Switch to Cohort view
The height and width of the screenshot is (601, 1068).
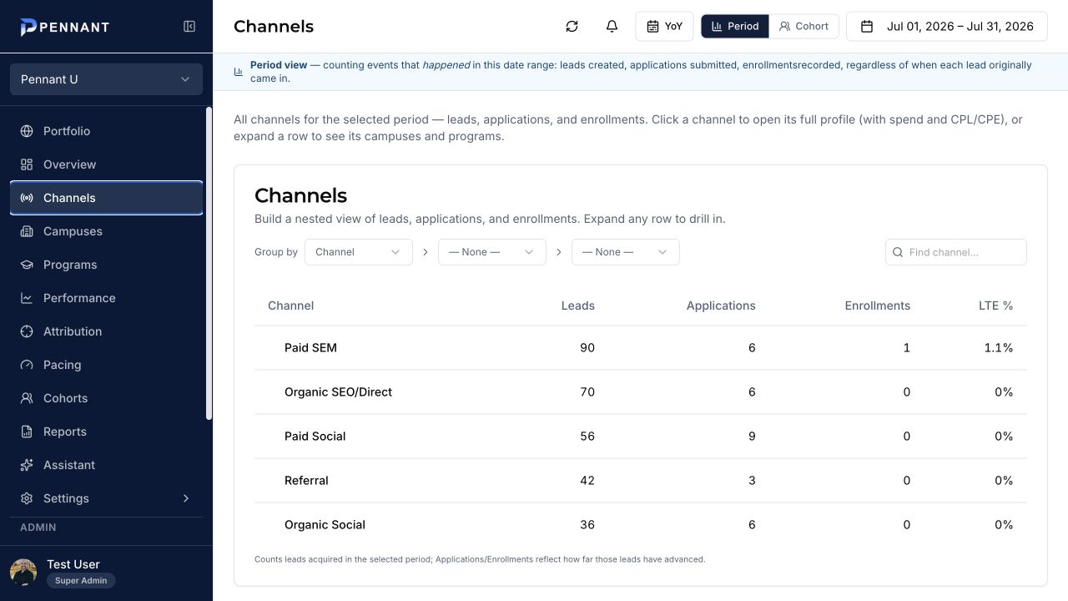[804, 27]
